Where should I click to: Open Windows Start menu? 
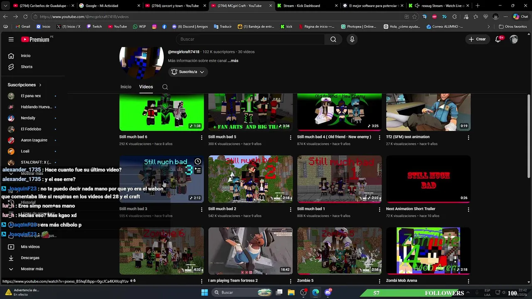click(x=204, y=292)
